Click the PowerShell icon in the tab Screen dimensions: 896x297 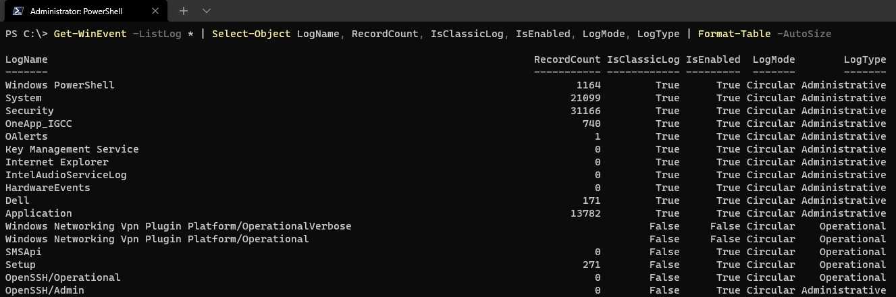[19, 11]
